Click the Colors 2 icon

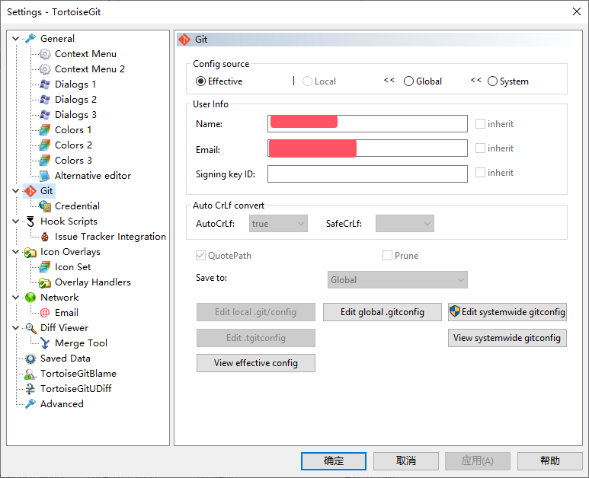pos(45,145)
